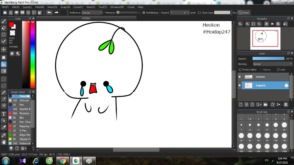Image resolution: width=294 pixels, height=165 pixels.
Task: Click the red foreground color swatch
Action: click(x=11, y=25)
